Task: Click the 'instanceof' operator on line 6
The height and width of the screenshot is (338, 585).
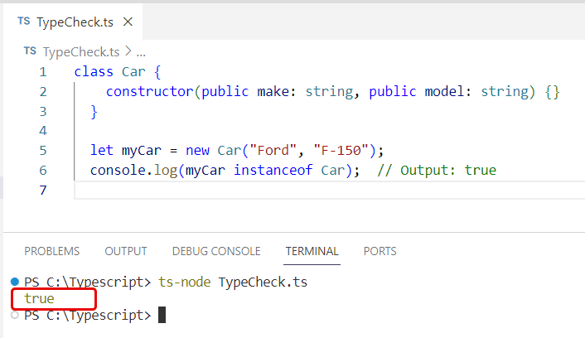Action: point(273,170)
